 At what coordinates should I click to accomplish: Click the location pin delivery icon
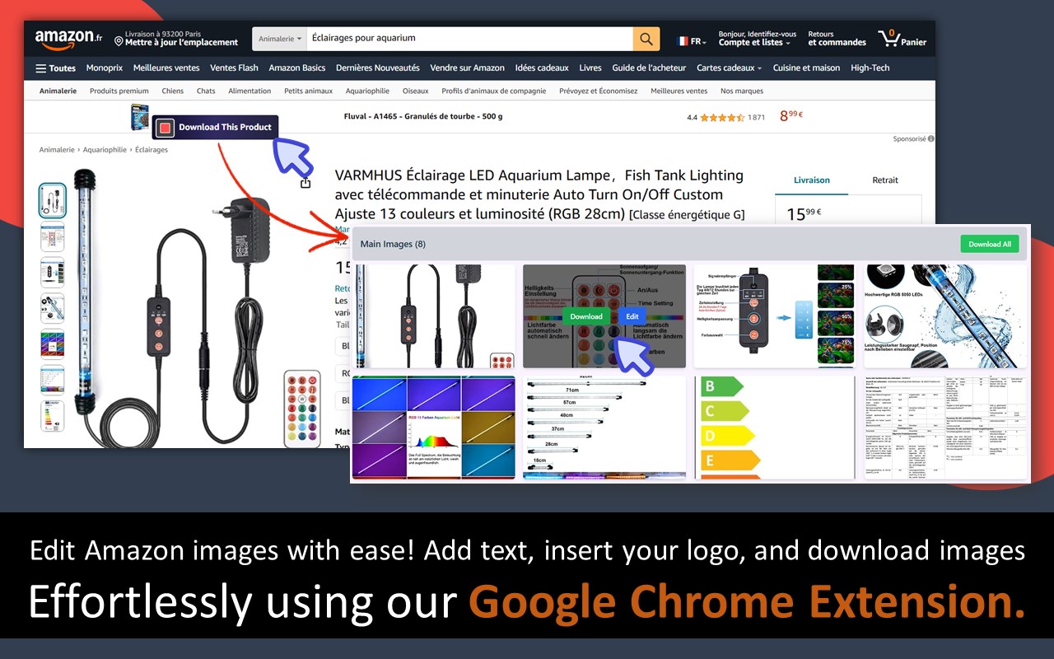(119, 41)
